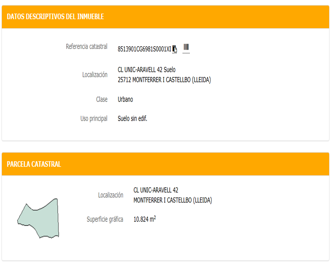Click the 'Localización' label in the parcel panel
The width and height of the screenshot is (331, 265).
(111, 195)
